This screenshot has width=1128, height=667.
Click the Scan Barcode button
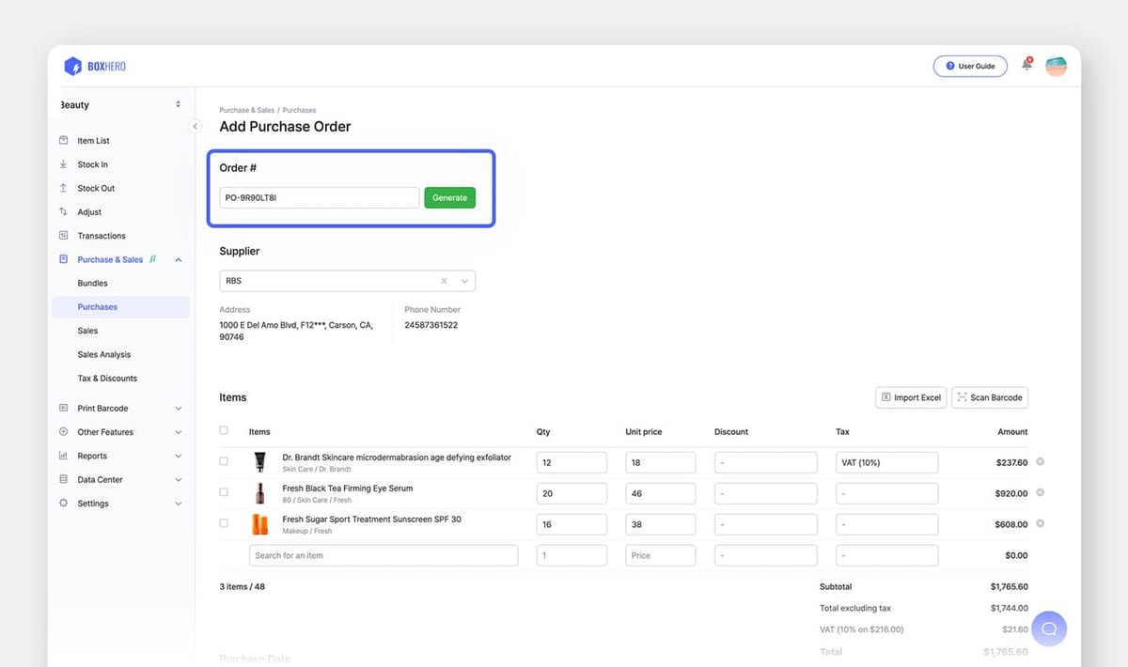pyautogui.click(x=990, y=397)
